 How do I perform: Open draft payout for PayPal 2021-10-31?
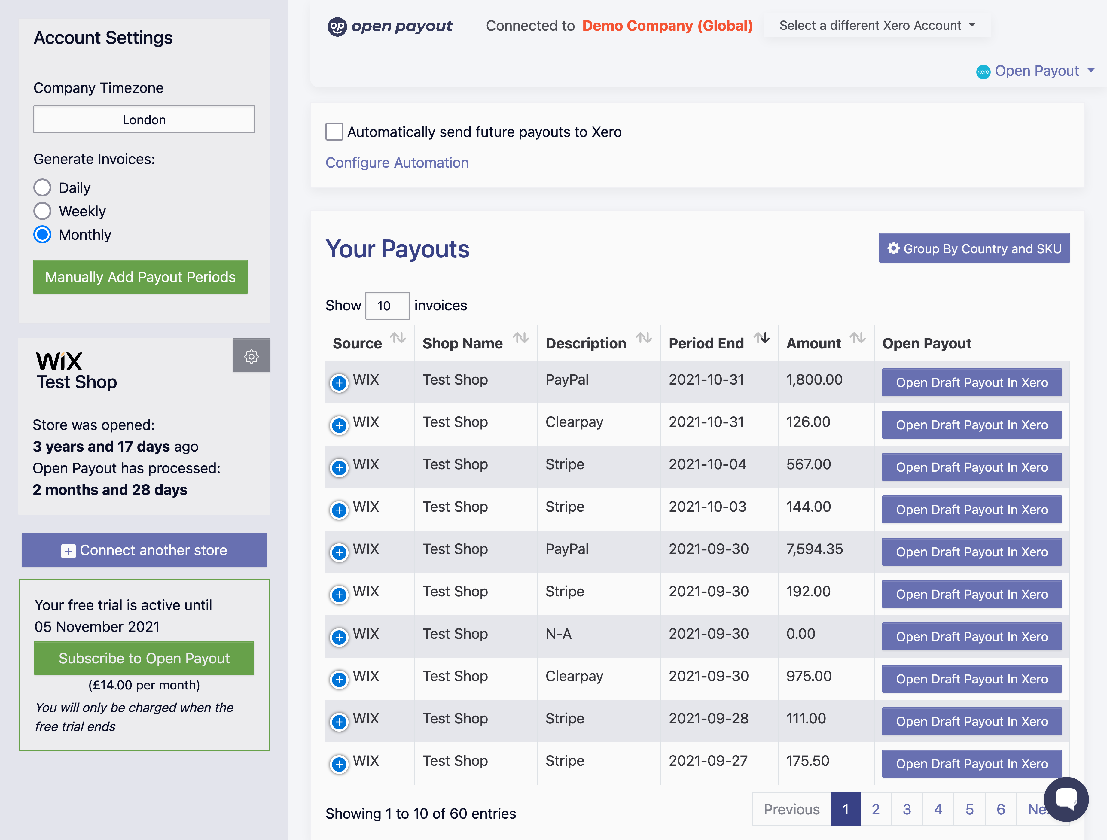click(x=972, y=383)
